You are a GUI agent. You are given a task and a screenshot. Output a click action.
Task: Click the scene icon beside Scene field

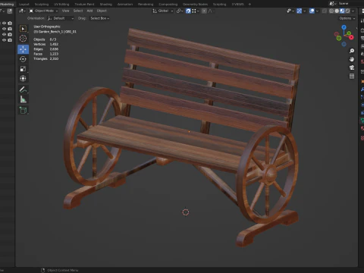coord(332,4)
